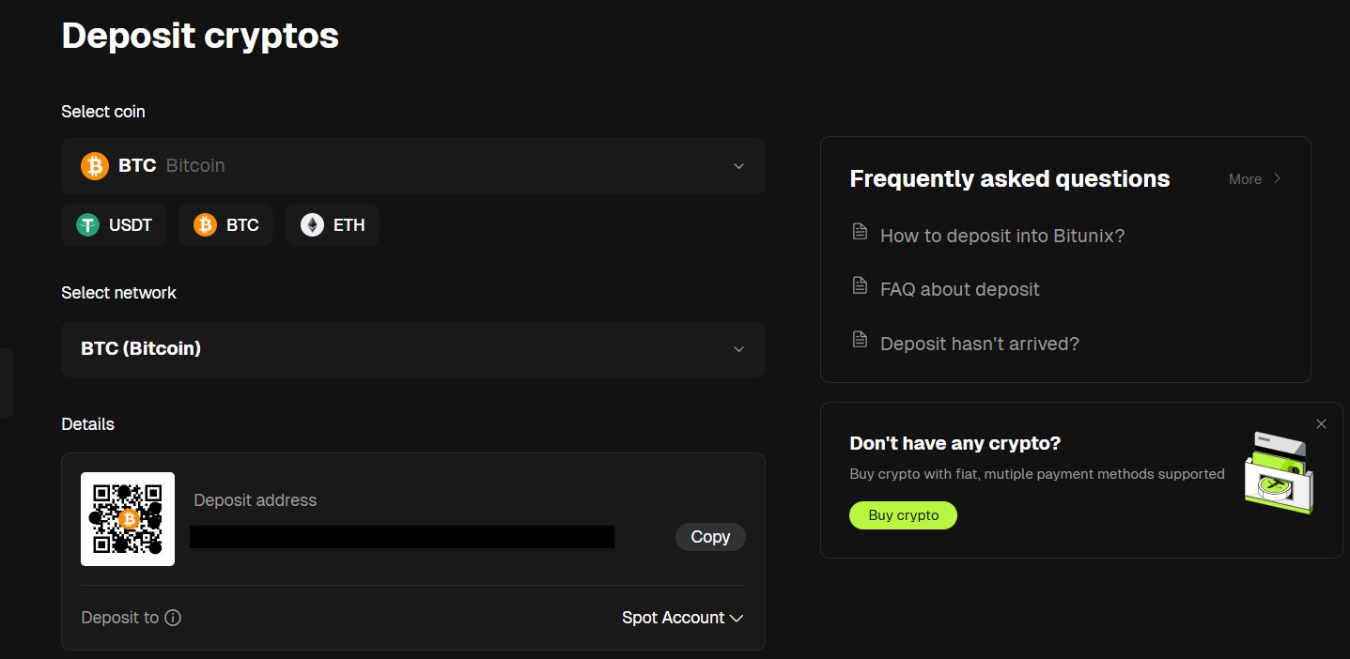Open 'How to deposit into Bitunix?' article
Screen dimensions: 1350x659
point(1001,236)
